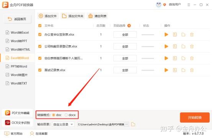
Task: Delete 面试记录表.xlsx using its trash icon
Action: pos(192,70)
